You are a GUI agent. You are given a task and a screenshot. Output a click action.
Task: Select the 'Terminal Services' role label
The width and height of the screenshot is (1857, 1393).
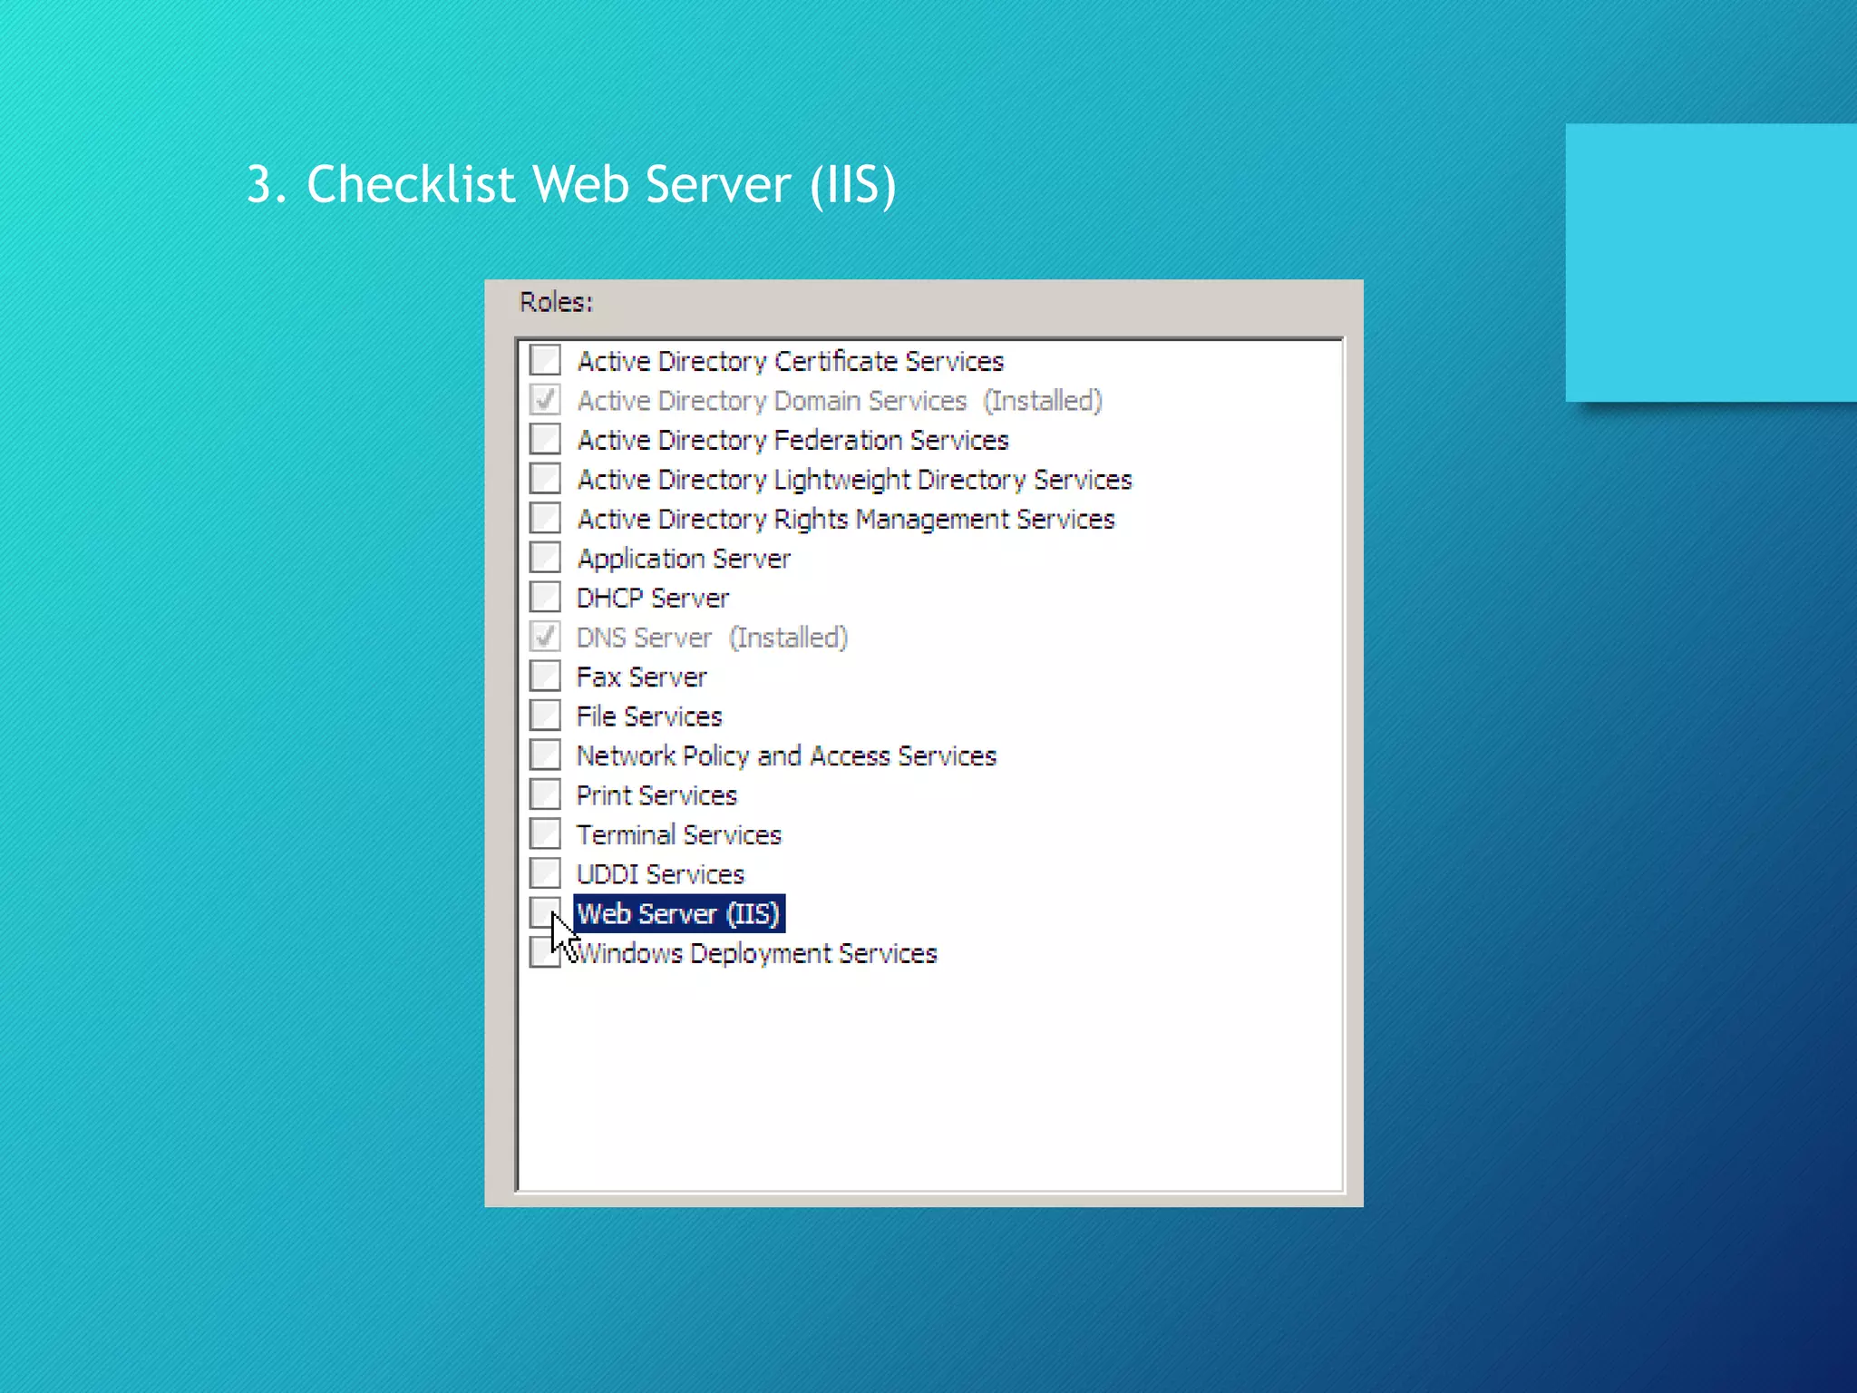[x=679, y=835]
